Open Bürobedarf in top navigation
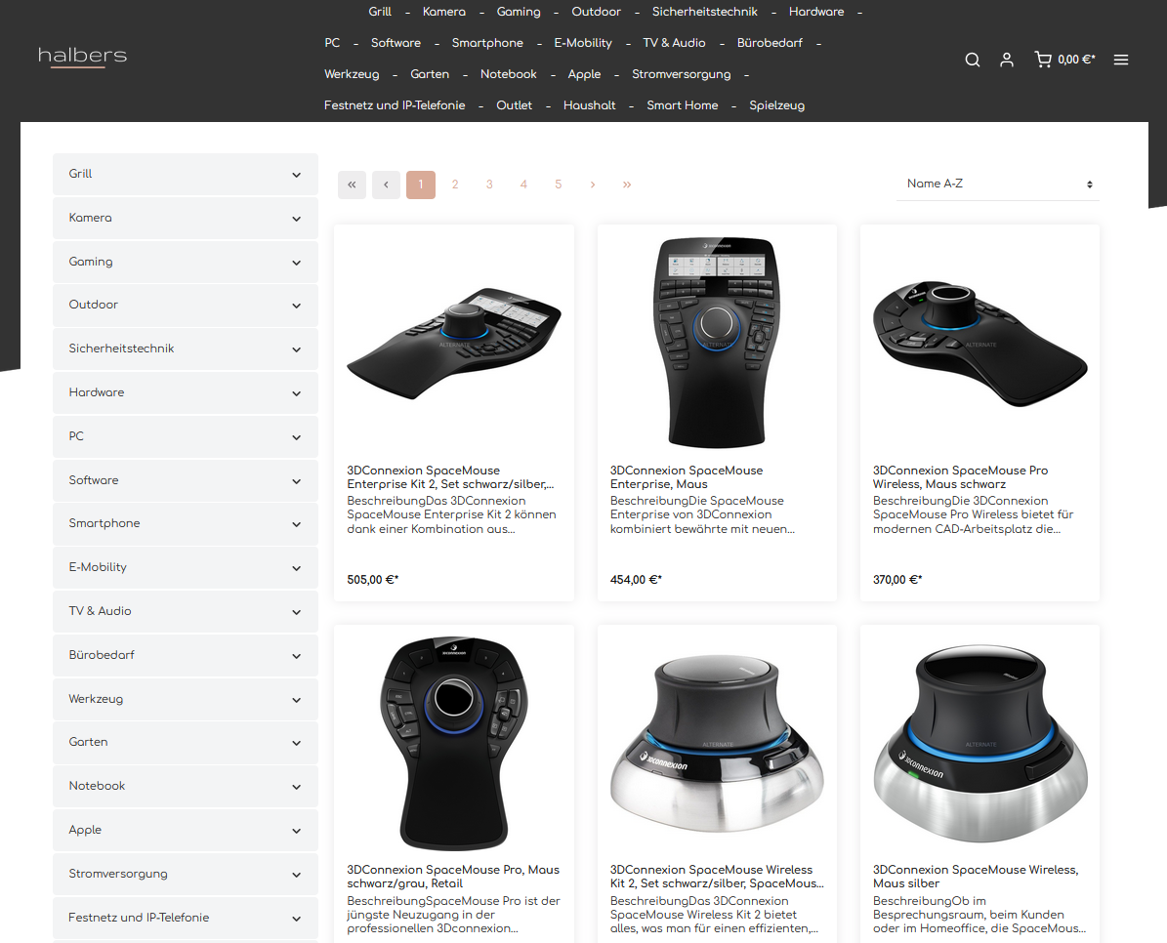 click(770, 43)
